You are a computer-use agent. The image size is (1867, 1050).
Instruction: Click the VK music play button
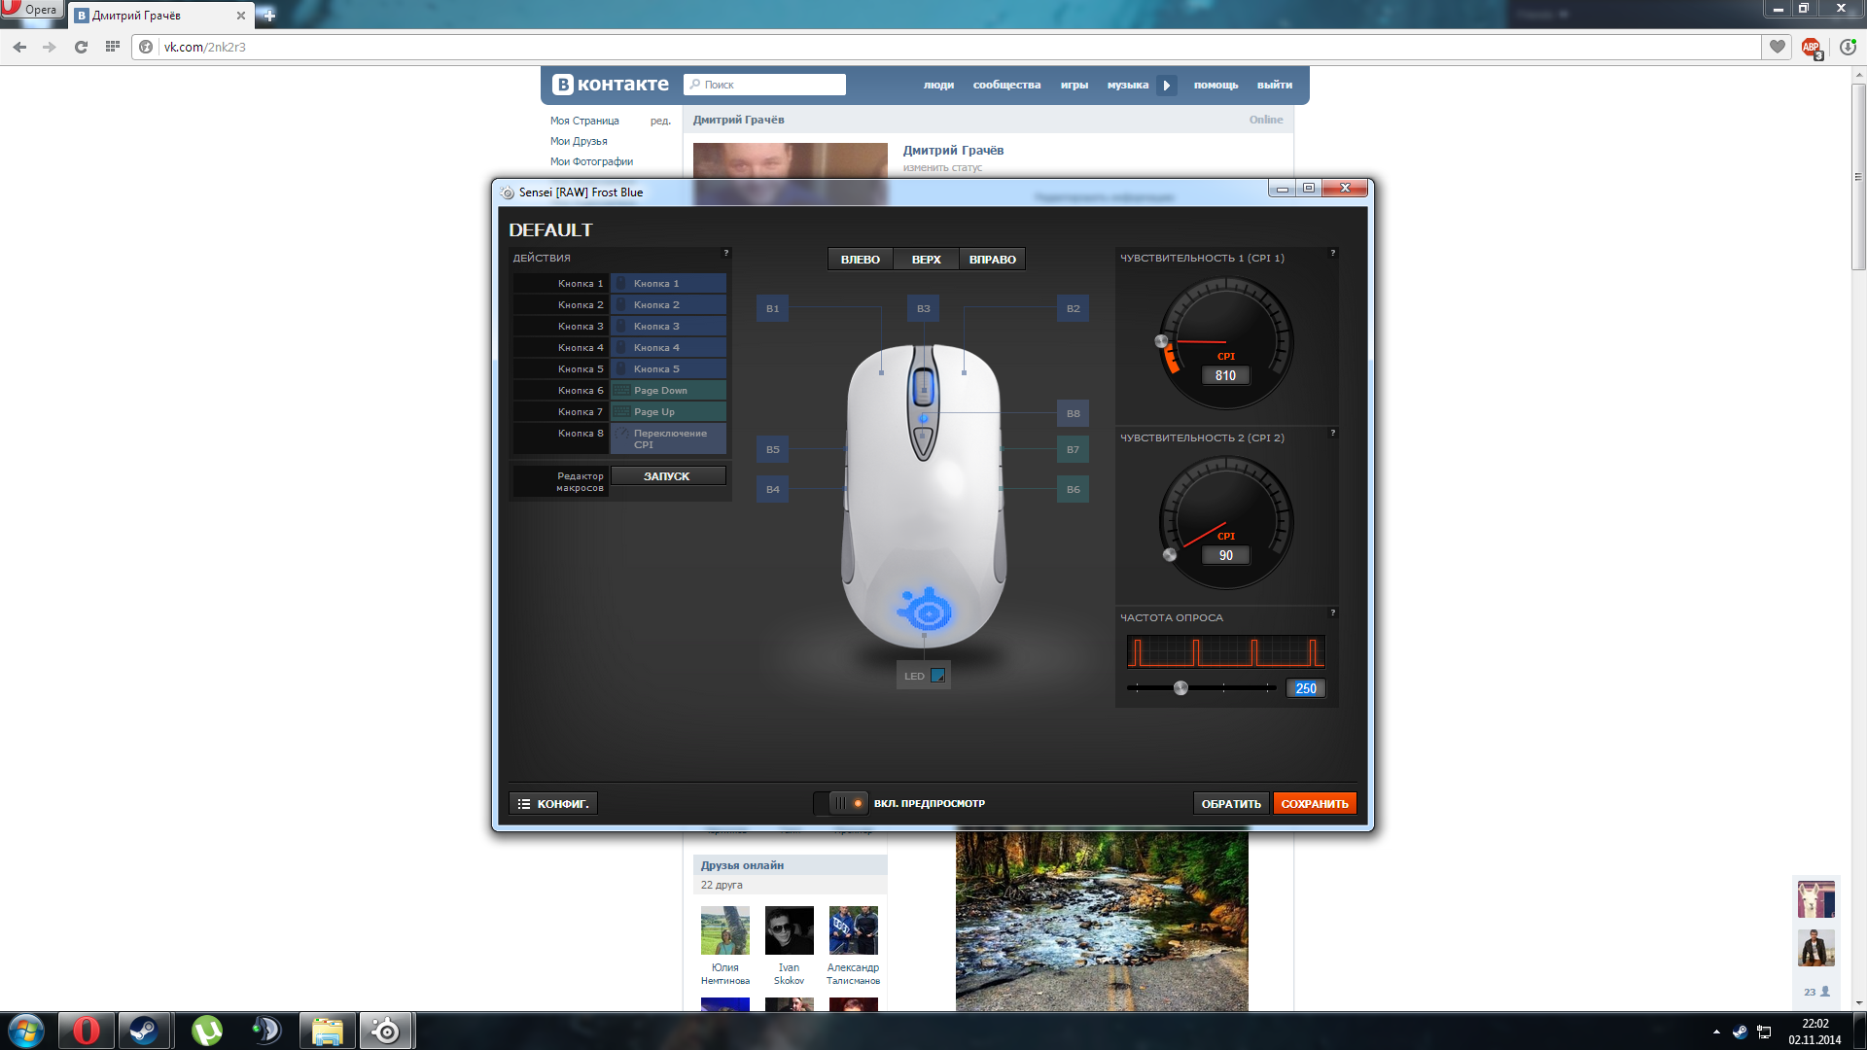pyautogui.click(x=1167, y=86)
